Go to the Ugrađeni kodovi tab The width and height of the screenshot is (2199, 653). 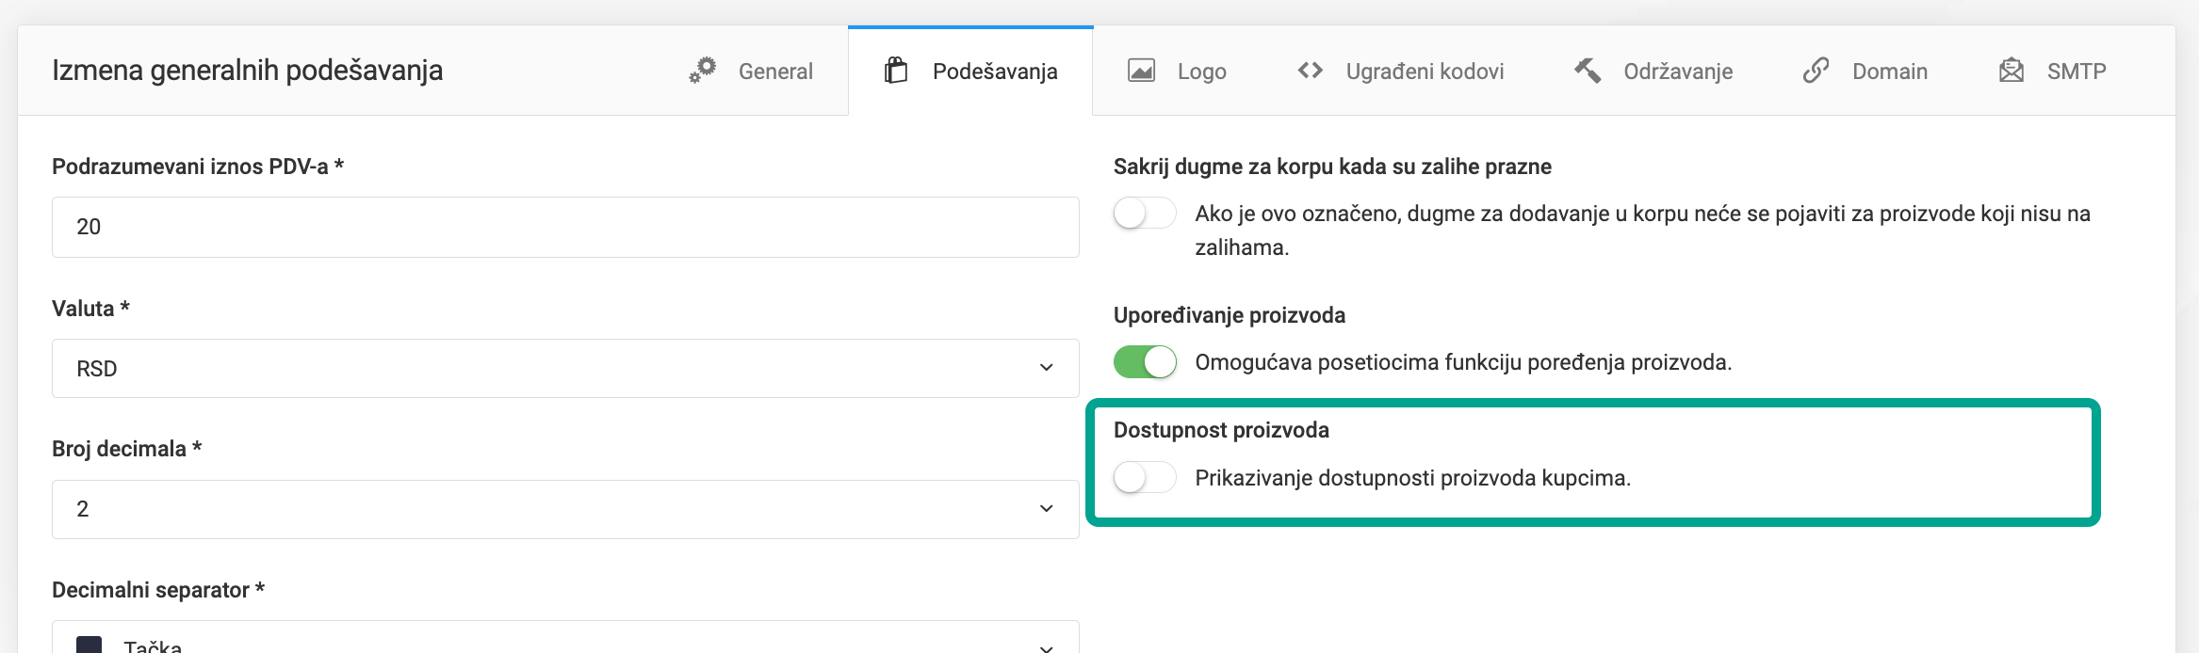click(1400, 71)
